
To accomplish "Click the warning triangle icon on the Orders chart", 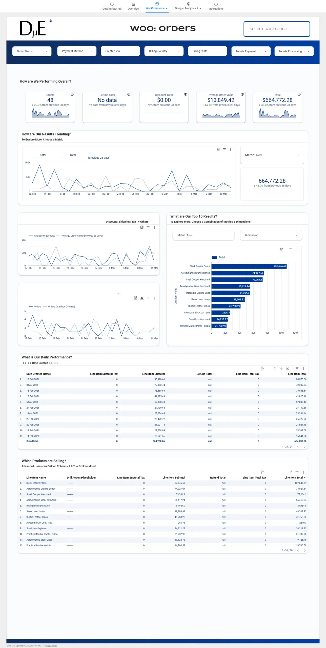I will pos(142,298).
